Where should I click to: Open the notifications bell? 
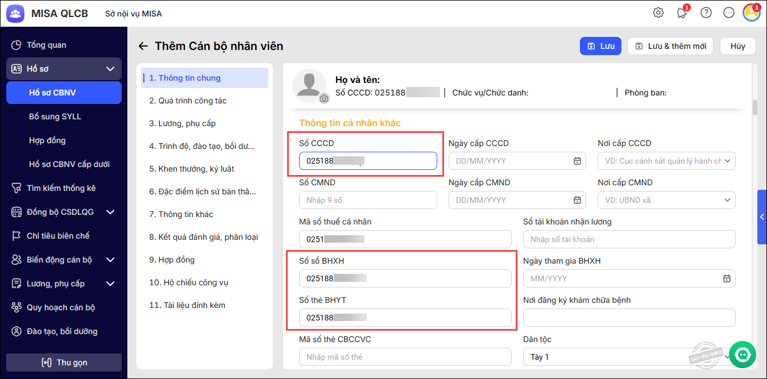click(x=682, y=13)
